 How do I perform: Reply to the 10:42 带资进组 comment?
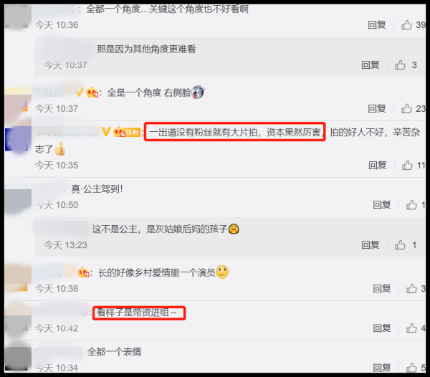[382, 328]
